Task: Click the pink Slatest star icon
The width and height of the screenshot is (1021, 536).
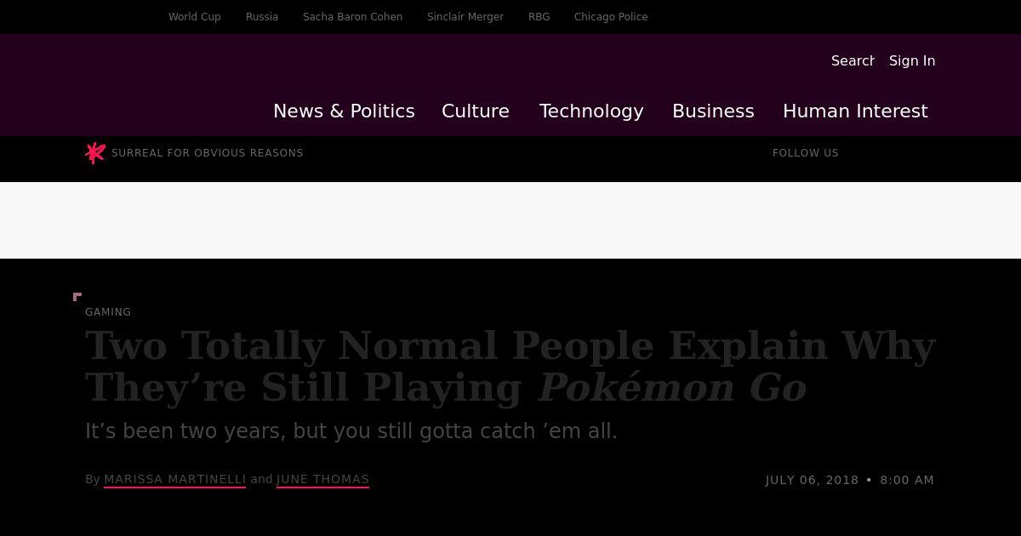Action: pyautogui.click(x=95, y=153)
